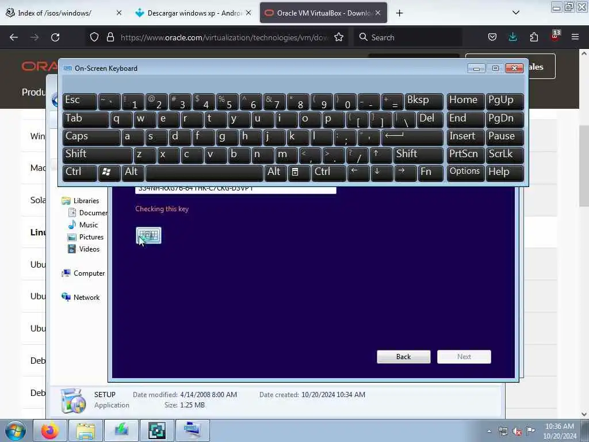Show hidden system tray icons arrow
The height and width of the screenshot is (442, 589).
click(x=489, y=432)
